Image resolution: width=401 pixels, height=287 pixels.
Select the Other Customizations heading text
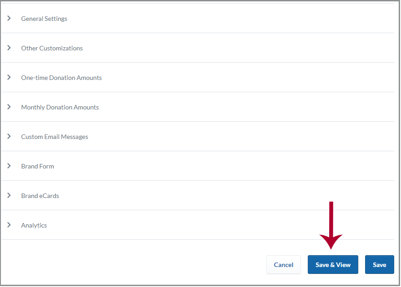pyautogui.click(x=52, y=48)
